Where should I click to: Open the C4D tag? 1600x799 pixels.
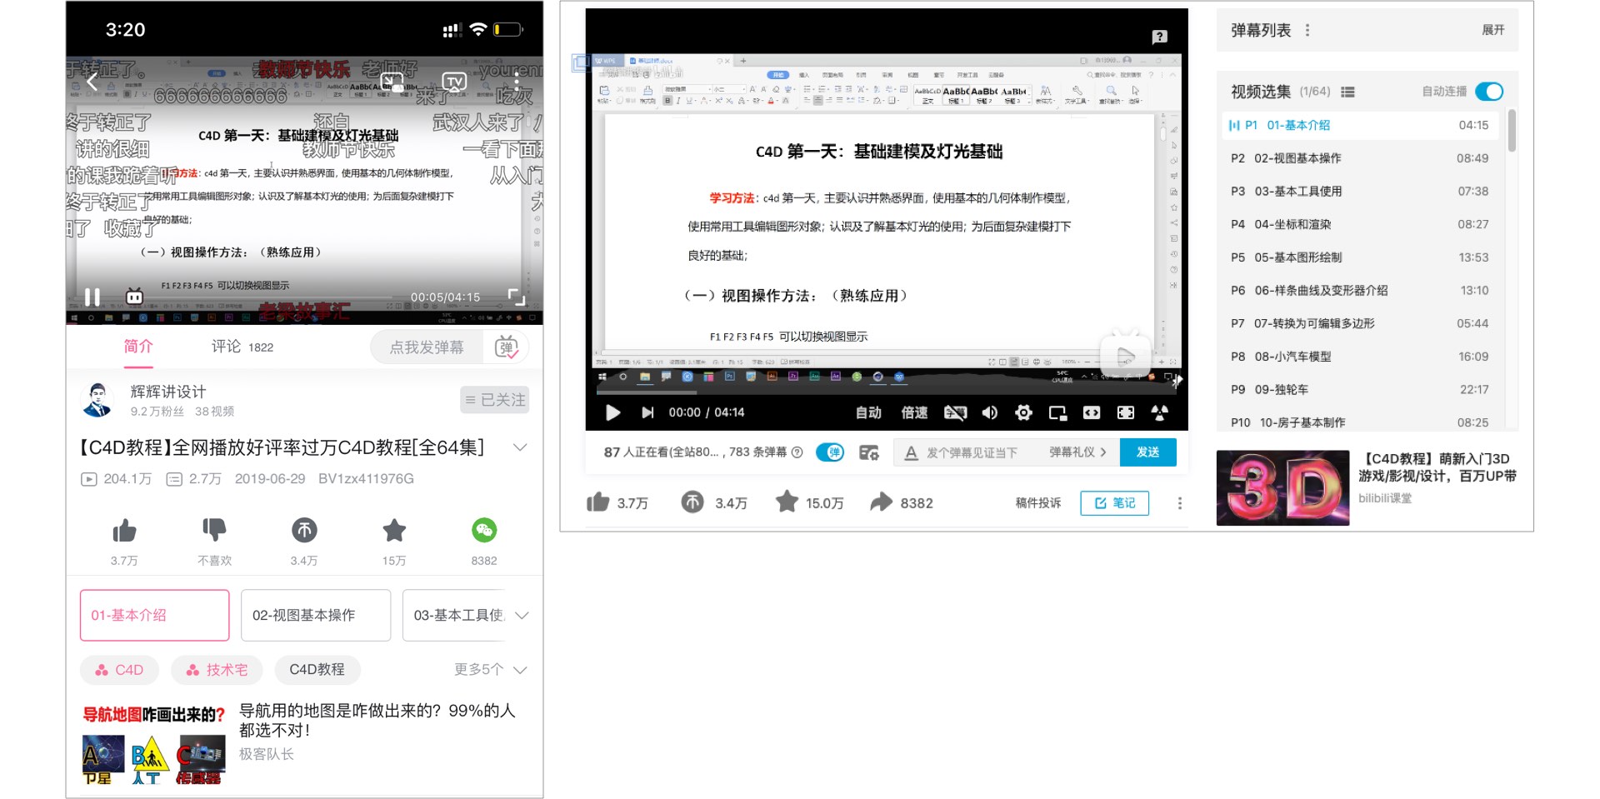pyautogui.click(x=120, y=670)
